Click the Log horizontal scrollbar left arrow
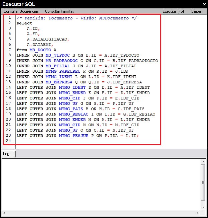Screen dimensions: 208x218 click(x=4, y=213)
